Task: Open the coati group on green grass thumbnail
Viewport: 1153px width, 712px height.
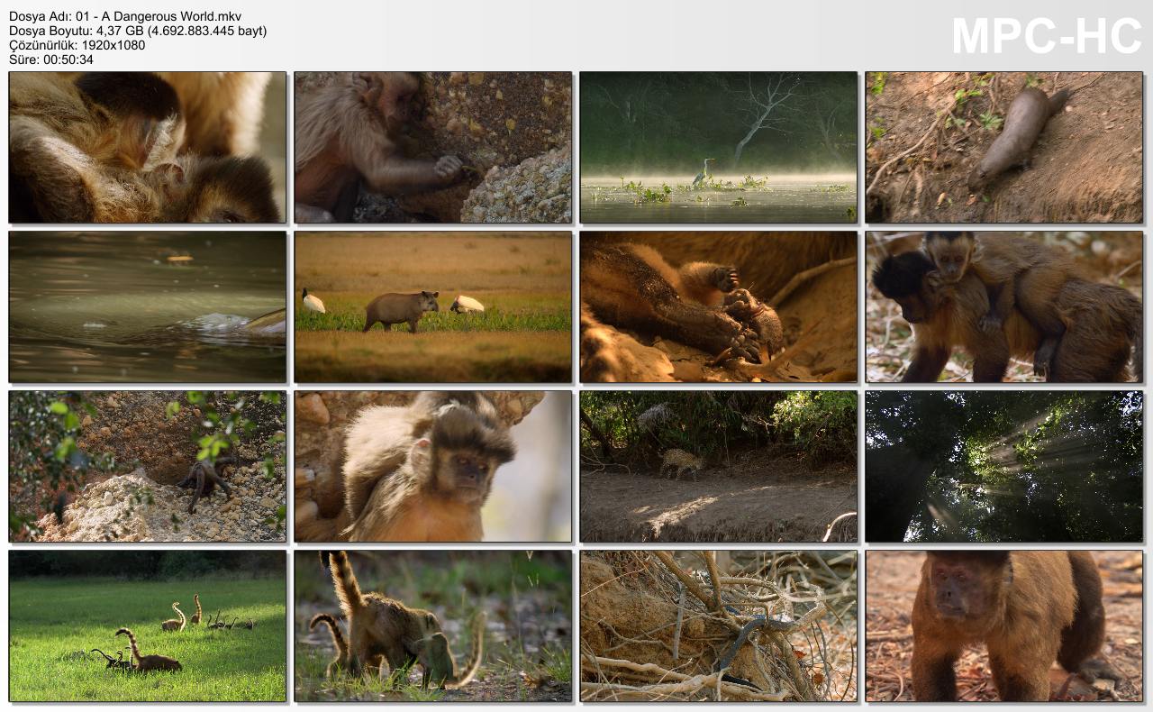Action: point(148,626)
